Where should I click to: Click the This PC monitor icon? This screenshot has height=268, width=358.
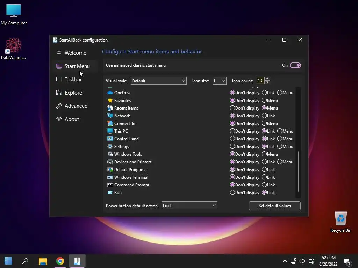tap(110, 131)
